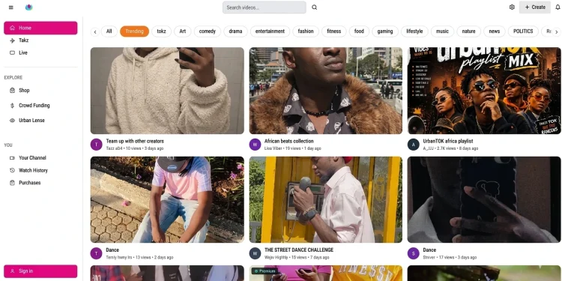Select the All category chip
The width and height of the screenshot is (562, 281).
pyautogui.click(x=109, y=31)
